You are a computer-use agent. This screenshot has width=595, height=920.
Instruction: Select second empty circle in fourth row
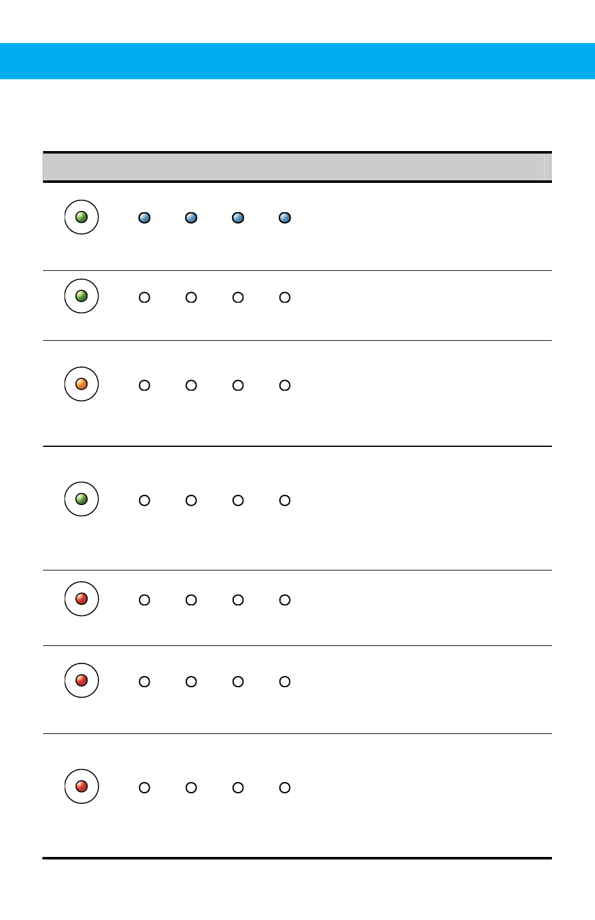(x=191, y=501)
